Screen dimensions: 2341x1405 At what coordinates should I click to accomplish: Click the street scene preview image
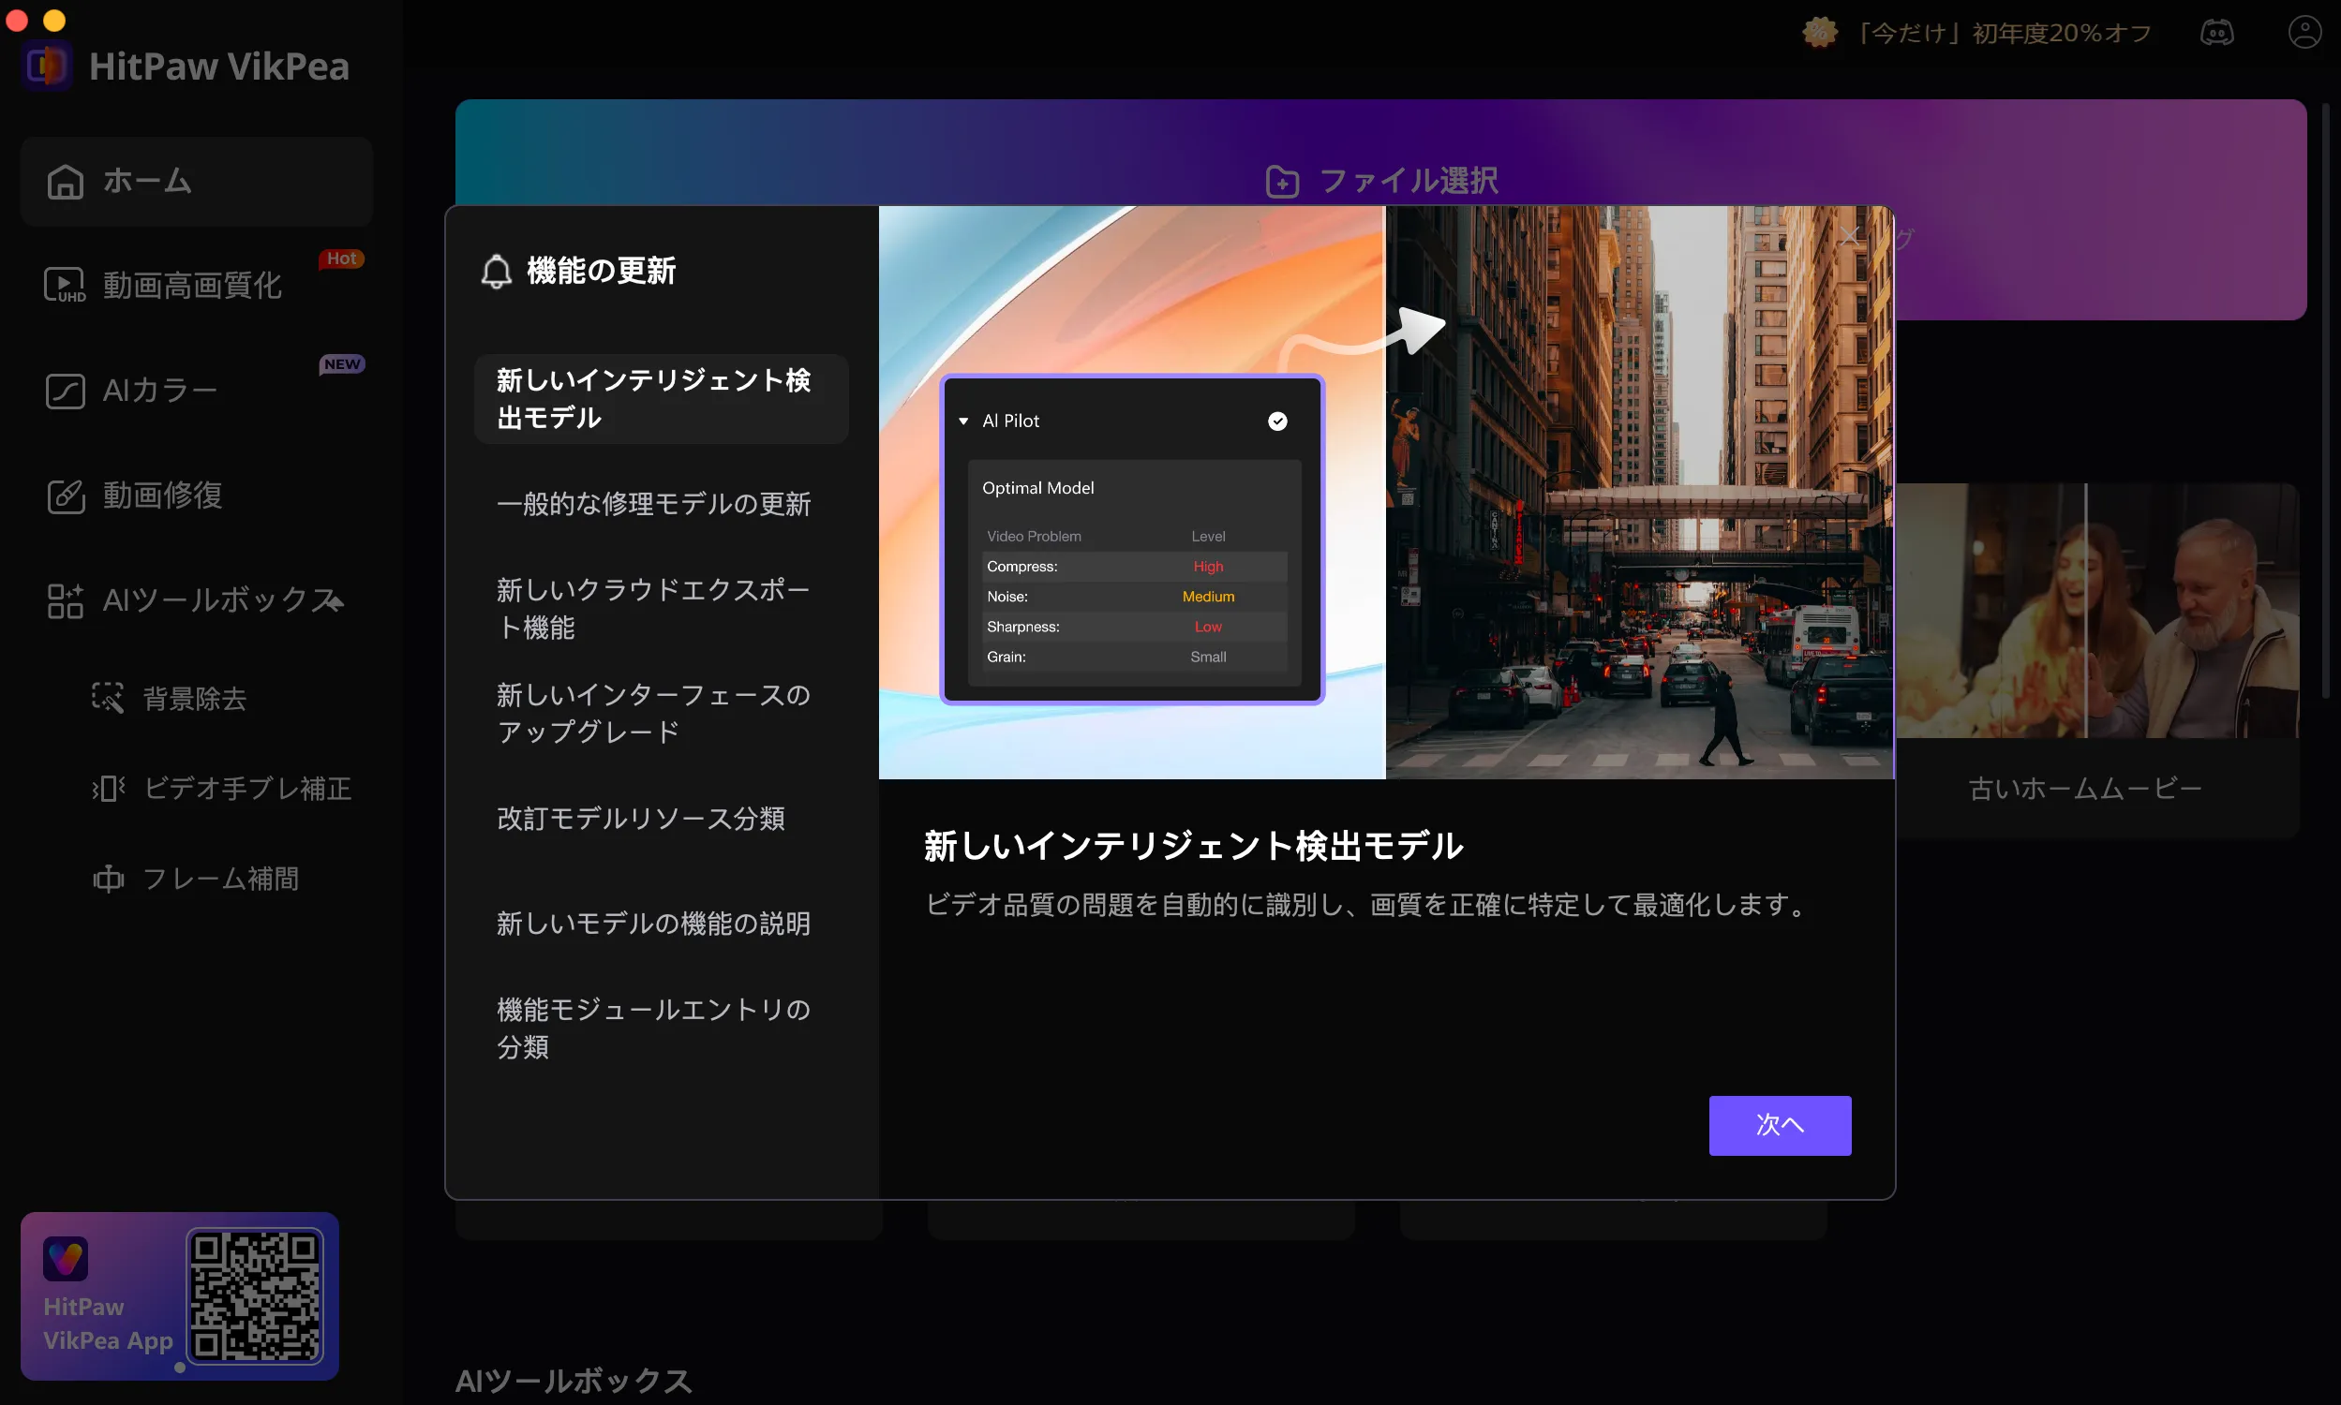[1640, 493]
